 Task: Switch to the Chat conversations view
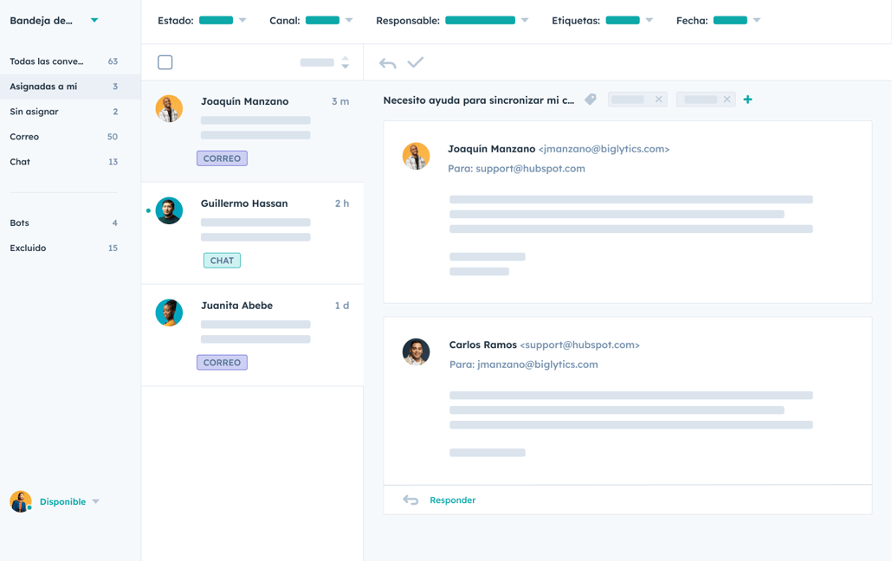tap(19, 161)
